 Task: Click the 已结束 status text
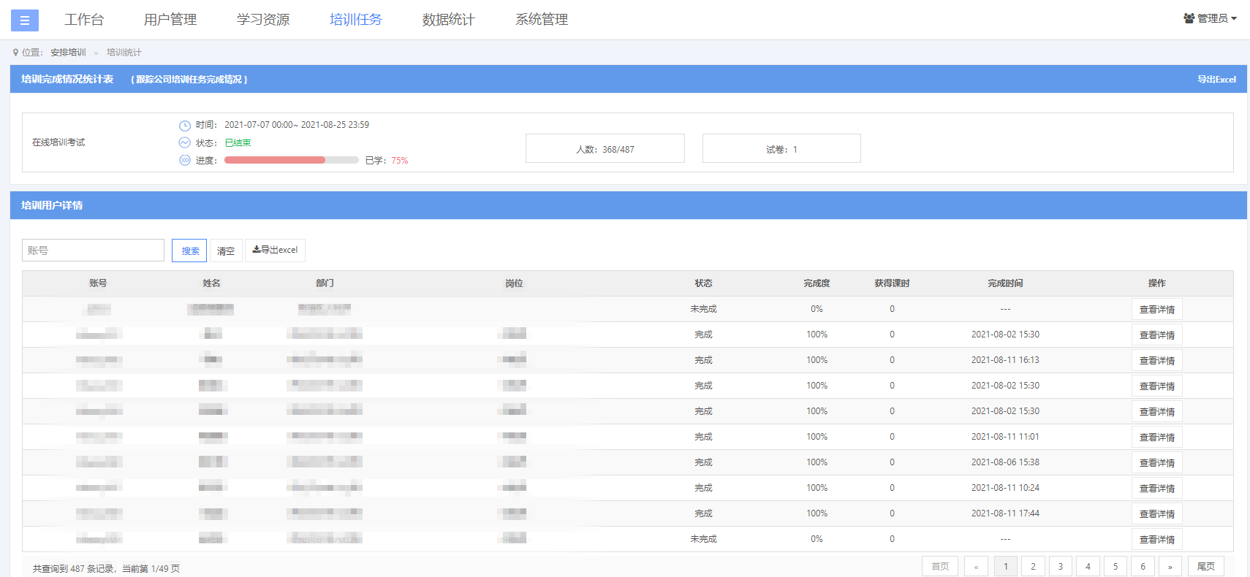click(x=238, y=143)
